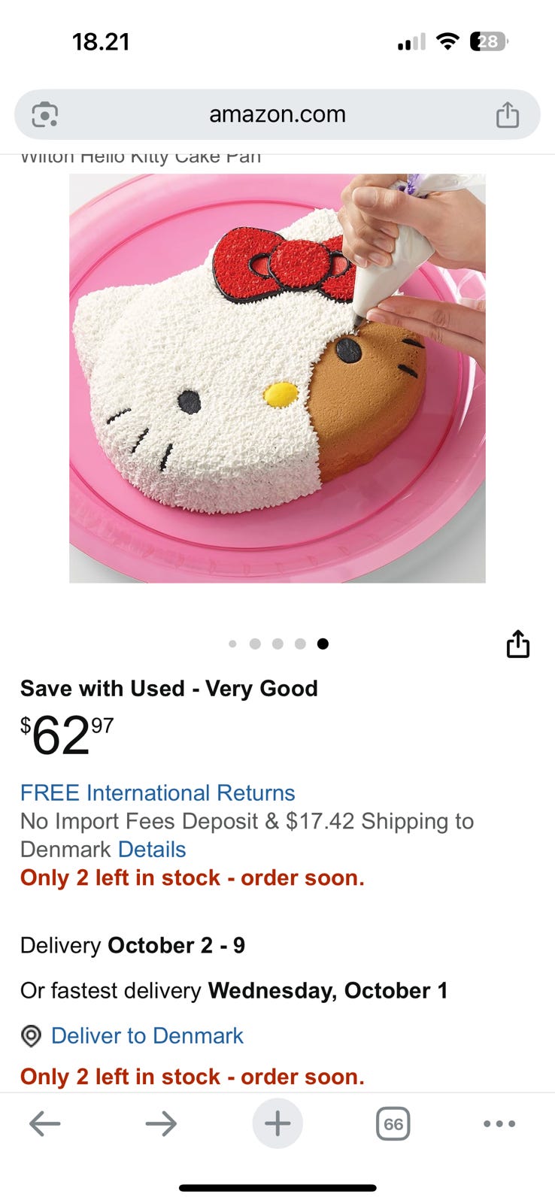Jump to the first image carousel dot

(x=232, y=644)
